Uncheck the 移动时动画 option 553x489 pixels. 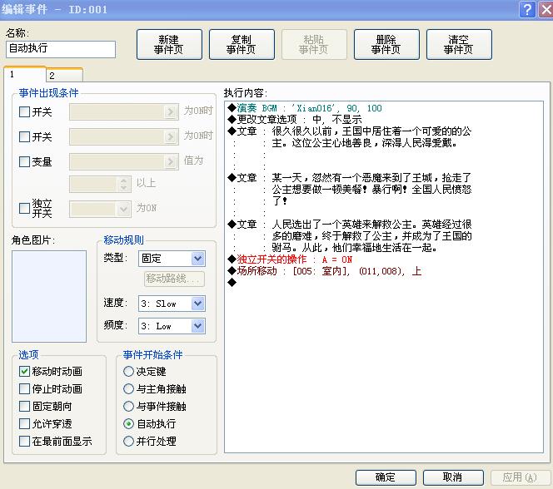pos(24,372)
